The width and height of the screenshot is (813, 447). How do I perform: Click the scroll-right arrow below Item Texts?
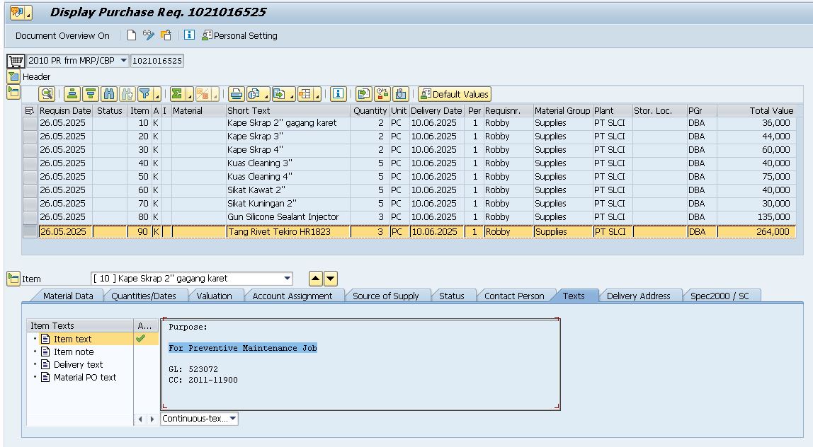pos(152,419)
